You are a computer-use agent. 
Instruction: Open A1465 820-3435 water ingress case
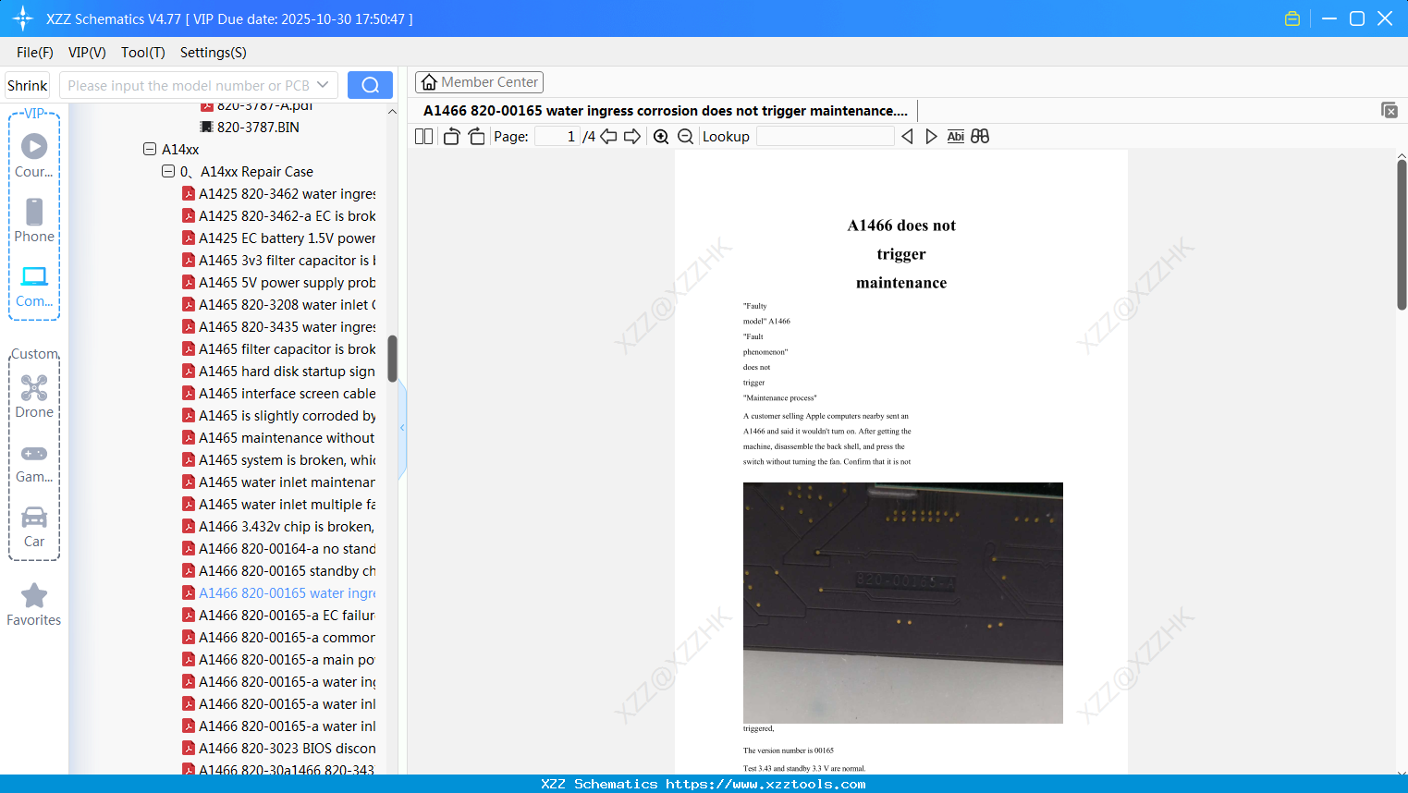(279, 326)
